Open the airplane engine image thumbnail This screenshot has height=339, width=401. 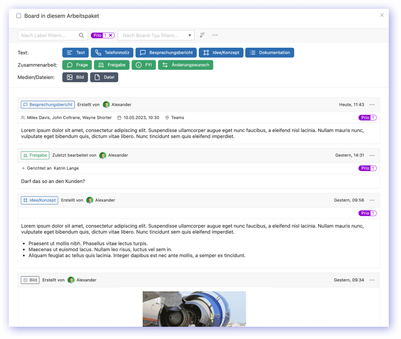point(194,309)
